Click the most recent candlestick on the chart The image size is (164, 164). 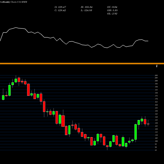click(x=148, y=124)
